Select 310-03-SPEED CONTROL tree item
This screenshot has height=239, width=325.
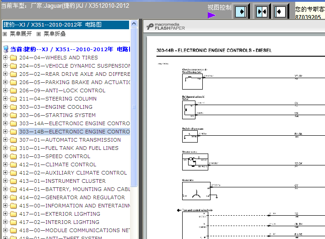55,156
